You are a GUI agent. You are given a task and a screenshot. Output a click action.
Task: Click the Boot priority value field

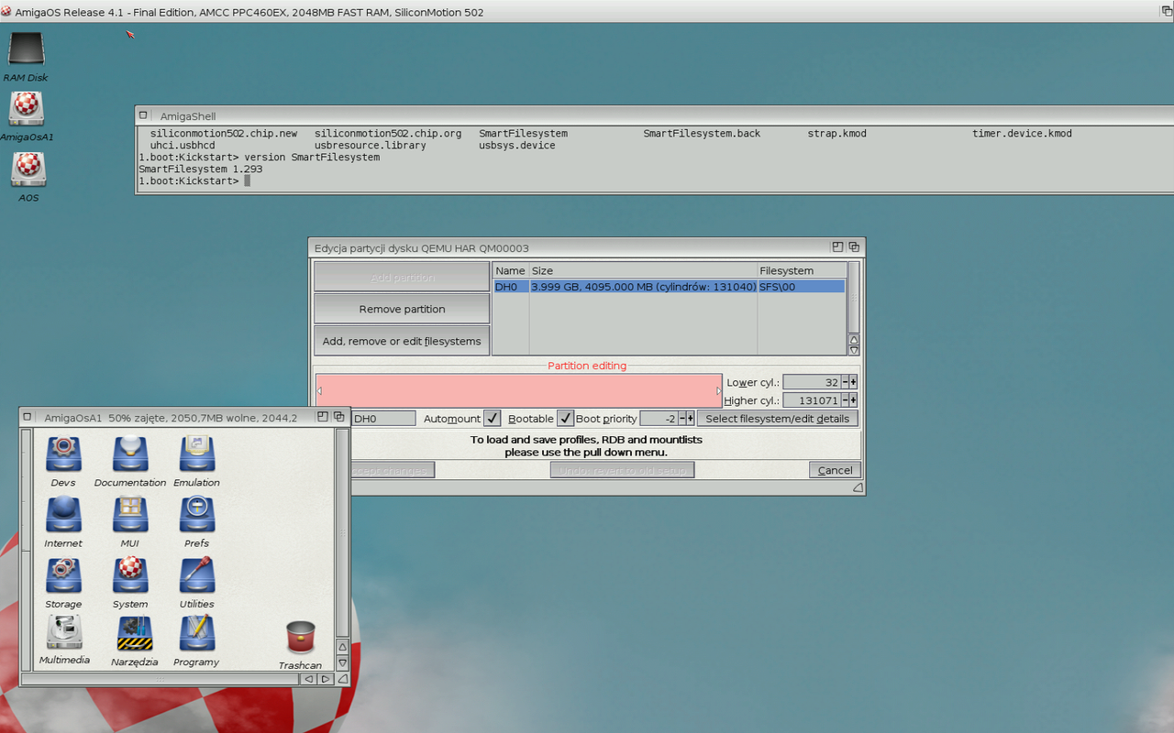pos(659,418)
